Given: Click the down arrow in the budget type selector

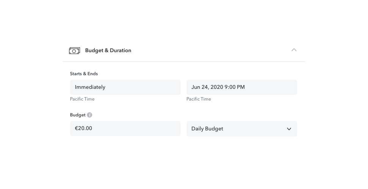Looking at the screenshot, I should [x=289, y=129].
